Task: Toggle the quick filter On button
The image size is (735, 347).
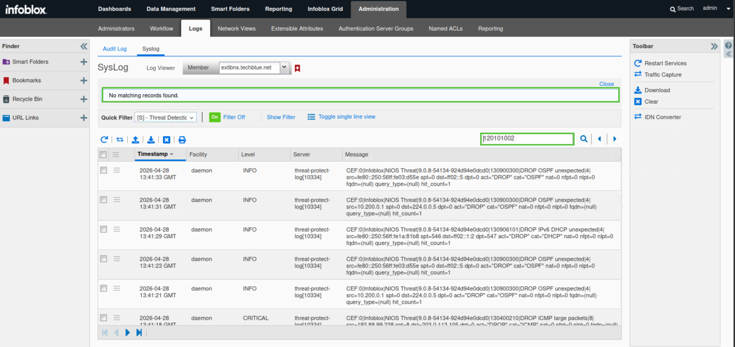Action: click(x=215, y=117)
